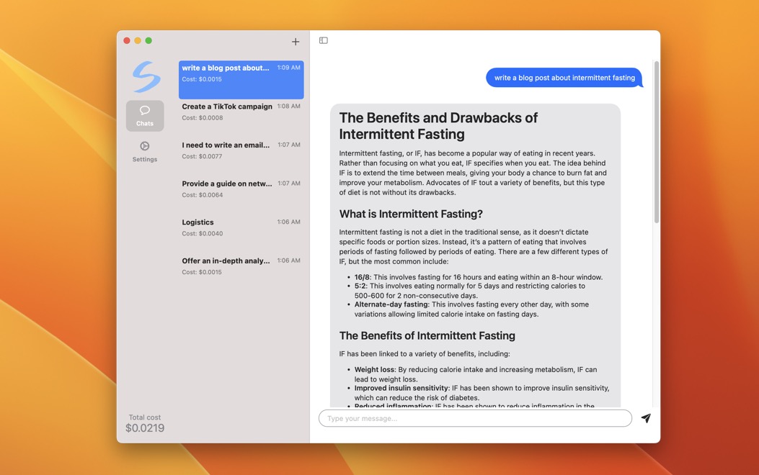Maximize the window with green button

pos(148,40)
